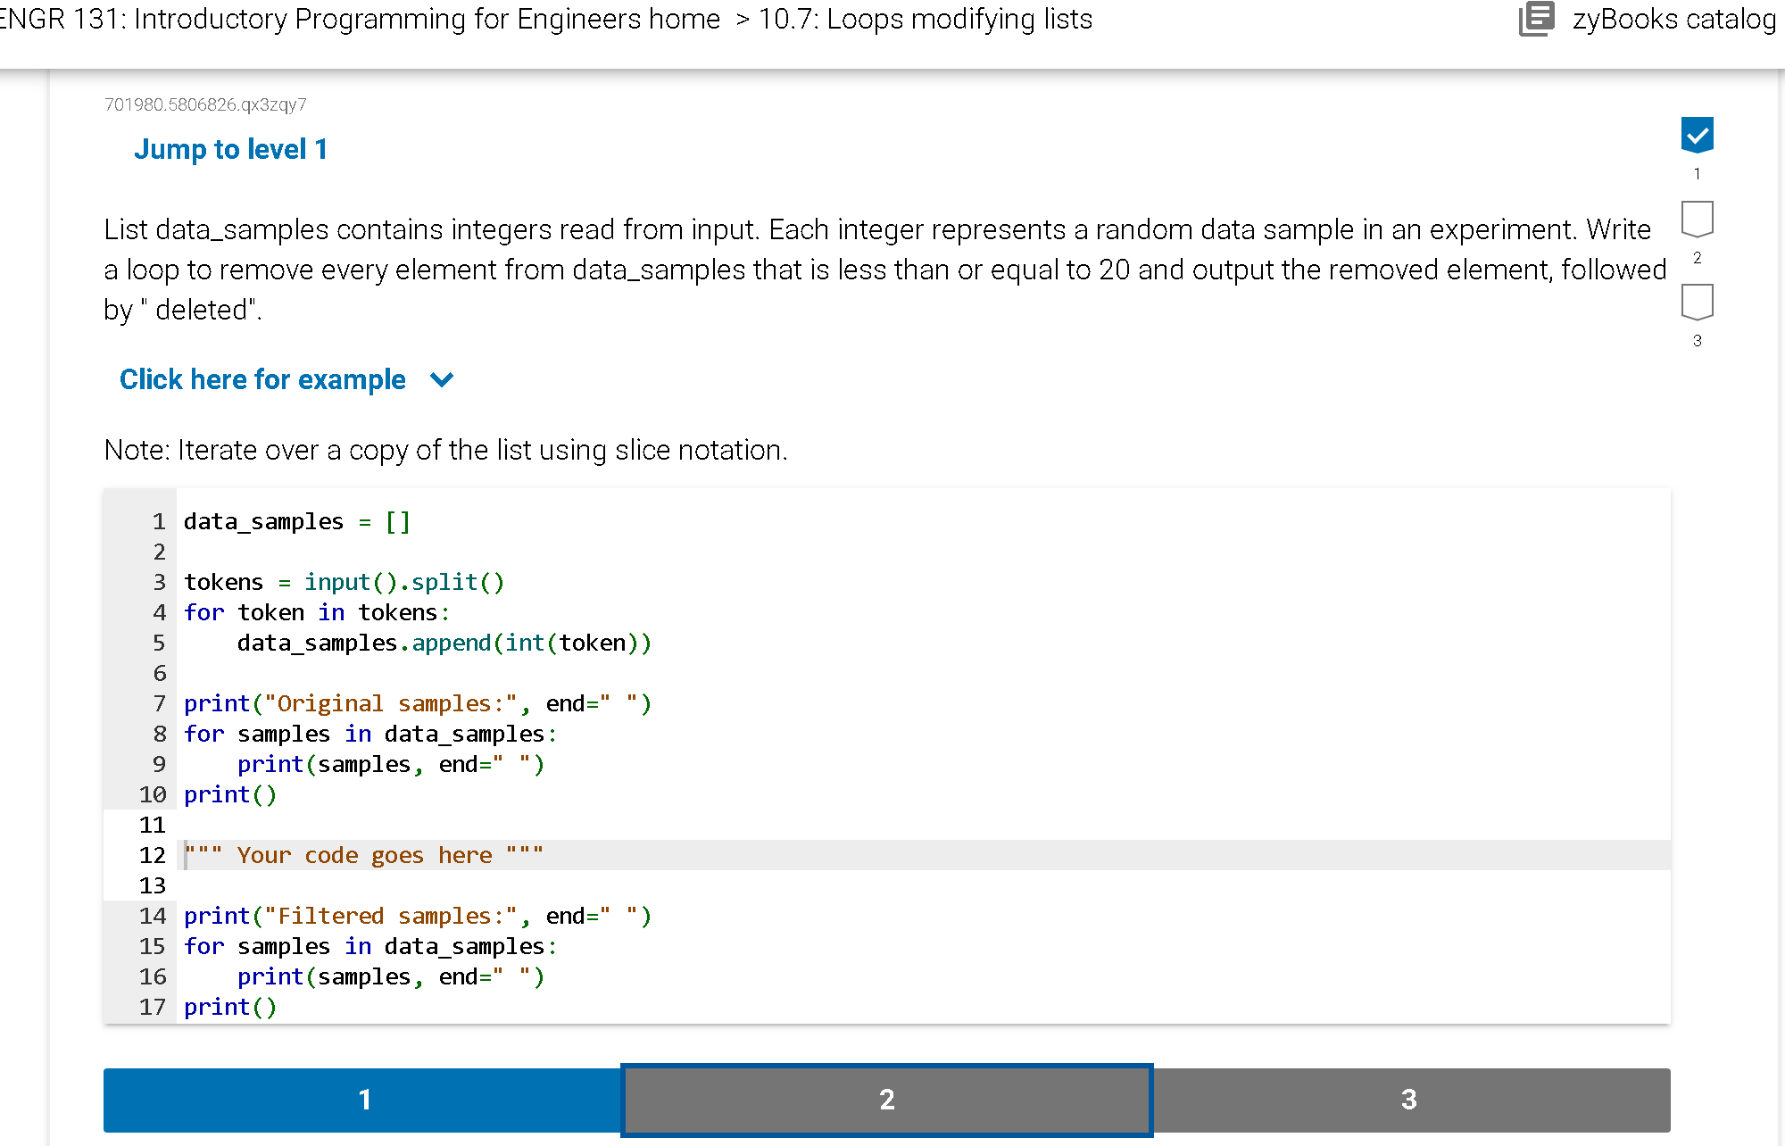
Task: Click the chevron beside Click here for example
Action: click(x=442, y=380)
